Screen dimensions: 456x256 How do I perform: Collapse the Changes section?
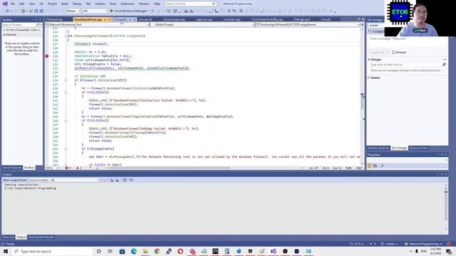369,60
